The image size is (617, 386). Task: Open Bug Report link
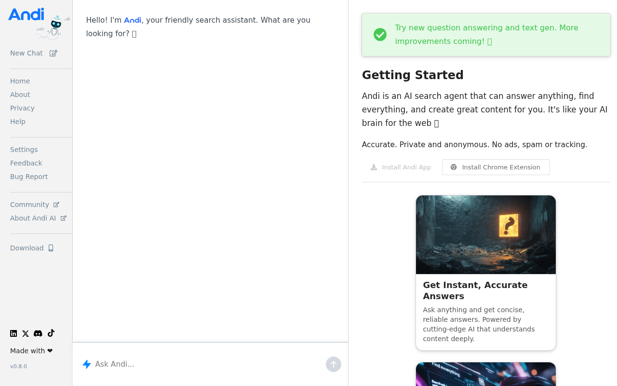tap(29, 177)
